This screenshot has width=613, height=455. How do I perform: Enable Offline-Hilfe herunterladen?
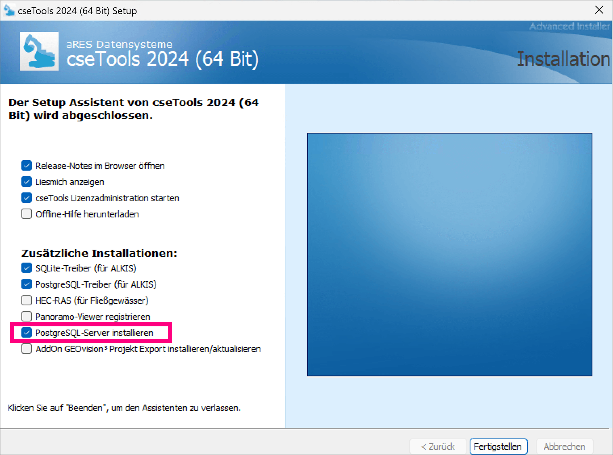[27, 214]
